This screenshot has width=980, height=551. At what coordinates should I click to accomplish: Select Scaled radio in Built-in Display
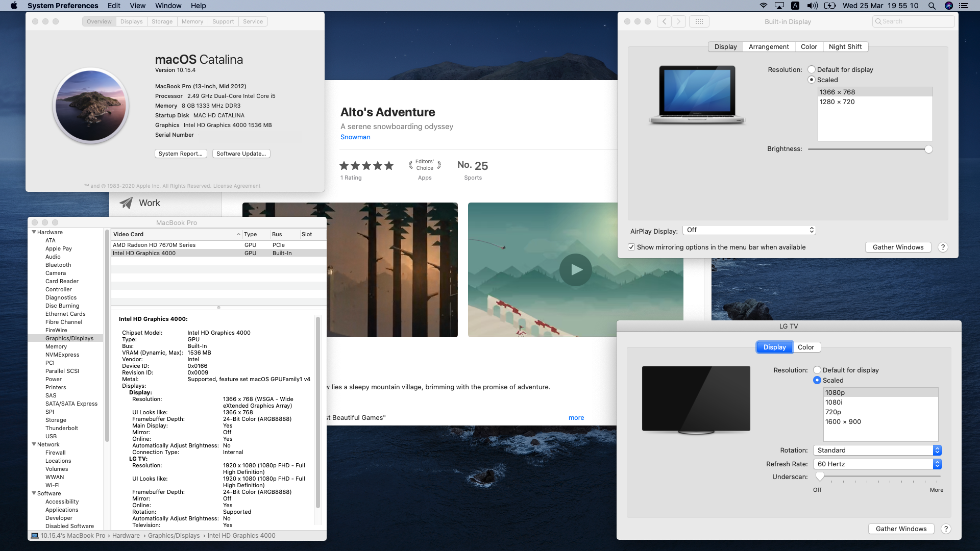click(x=812, y=80)
